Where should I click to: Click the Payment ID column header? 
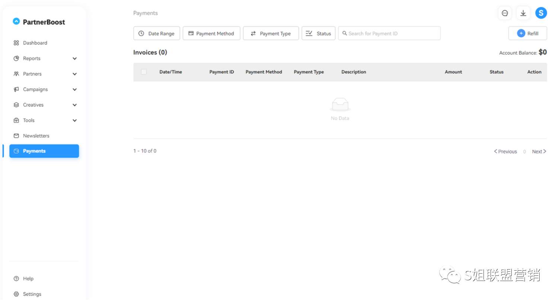[222, 72]
